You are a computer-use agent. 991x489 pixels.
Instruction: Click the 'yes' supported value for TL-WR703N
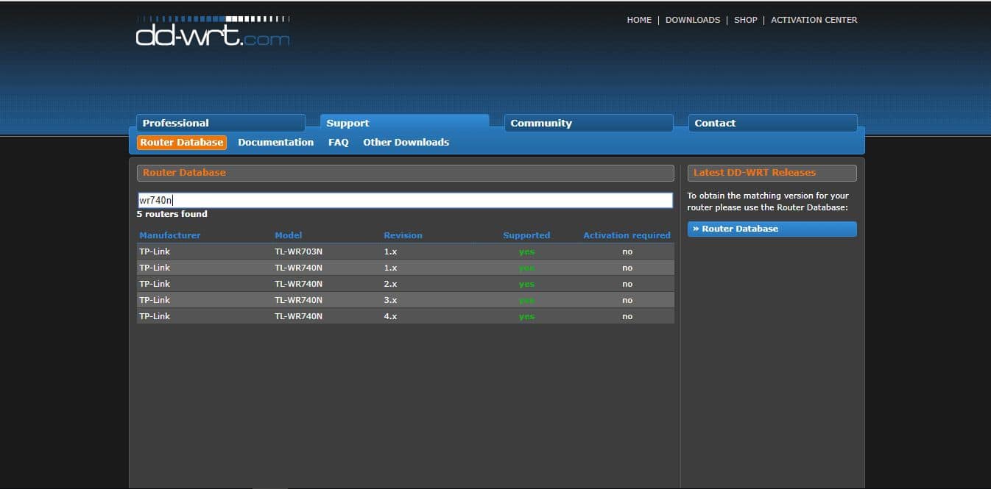pos(526,251)
